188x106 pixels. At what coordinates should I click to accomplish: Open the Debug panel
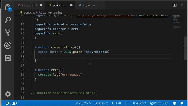click(x=8, y=45)
